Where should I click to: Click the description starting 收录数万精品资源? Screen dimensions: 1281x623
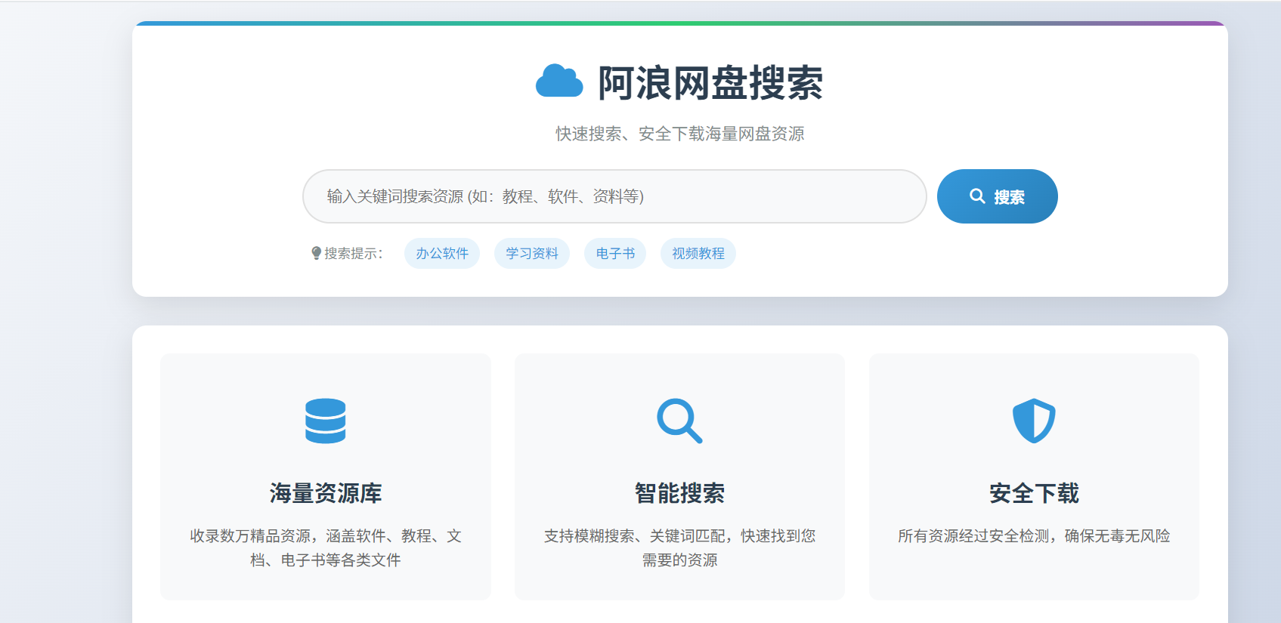click(326, 547)
